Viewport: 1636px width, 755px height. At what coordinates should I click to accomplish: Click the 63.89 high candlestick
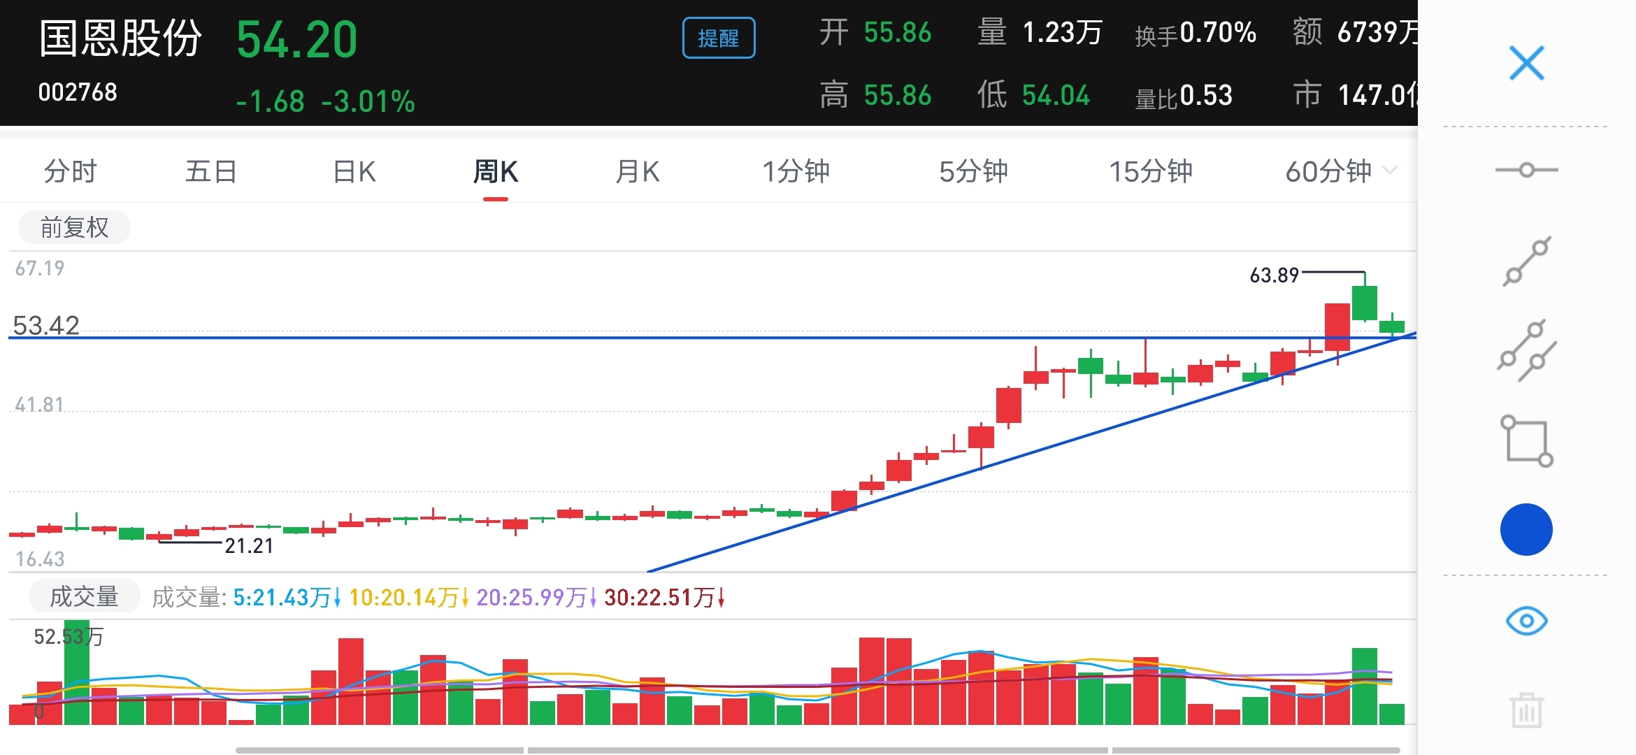click(x=1364, y=302)
